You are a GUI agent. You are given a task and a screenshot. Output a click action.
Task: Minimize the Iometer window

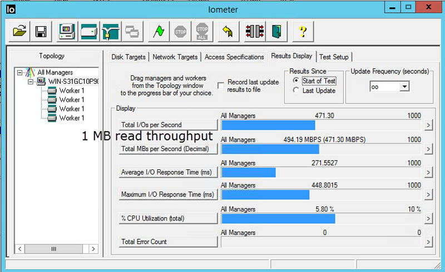click(x=393, y=7)
